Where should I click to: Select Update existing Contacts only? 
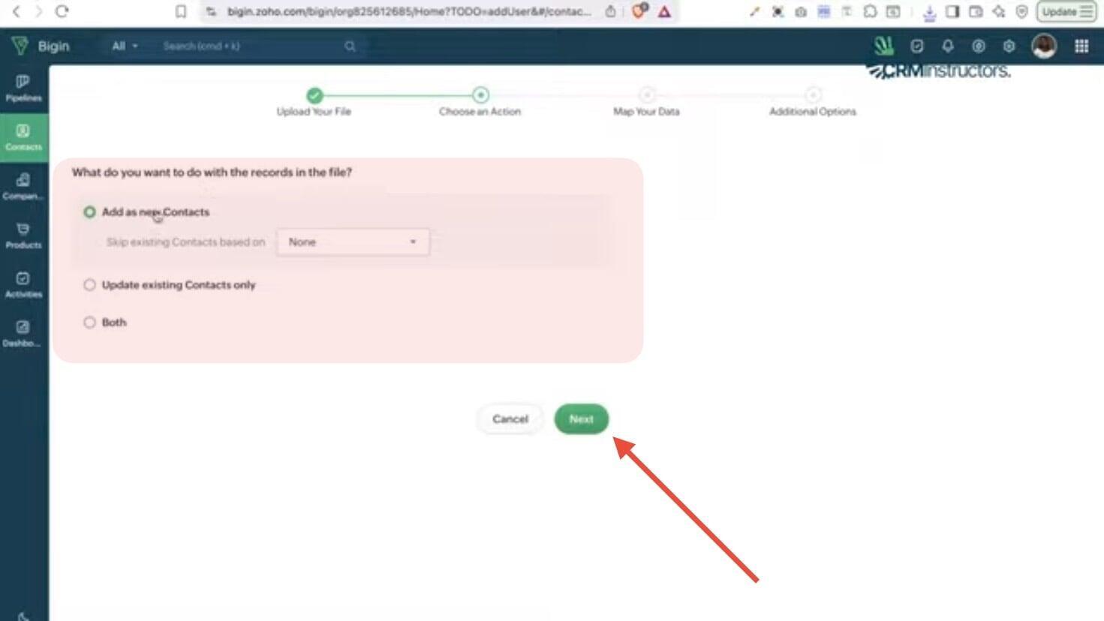(90, 285)
